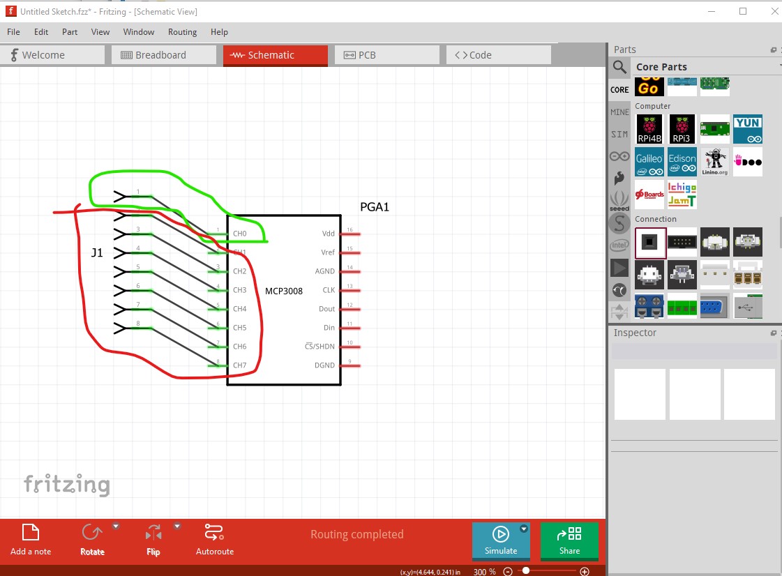Open the Window menu
This screenshot has width=782, height=576.
coord(139,32)
